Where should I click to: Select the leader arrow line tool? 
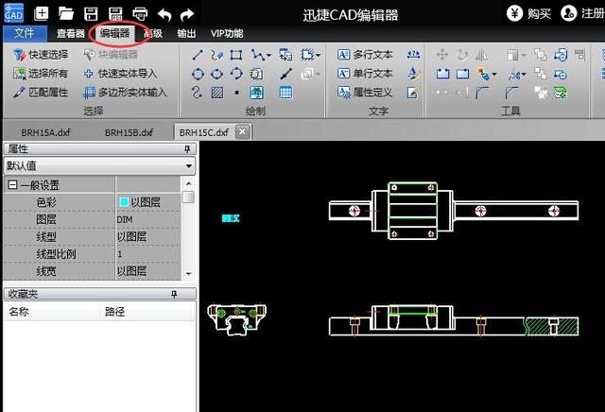[285, 74]
